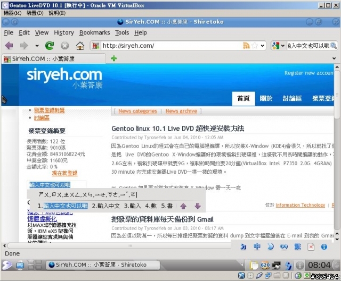Click the clipboard (Klipper) tray icon
The height and width of the screenshot is (281, 341).
pos(254,265)
